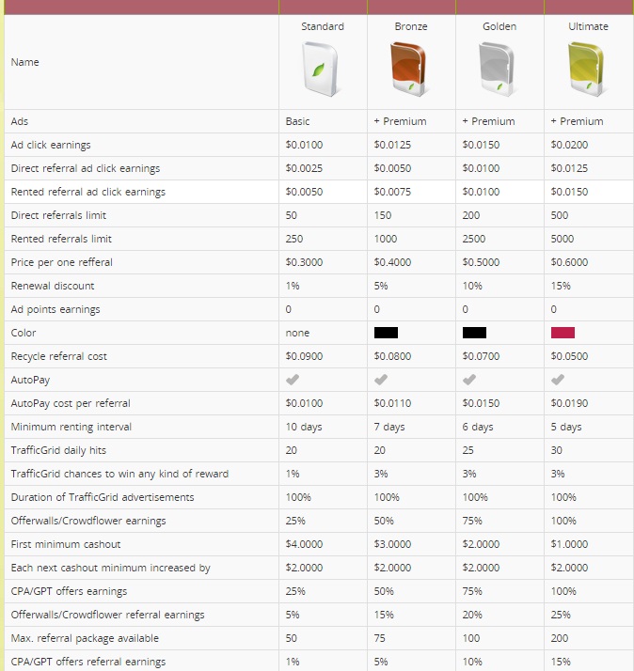The width and height of the screenshot is (634, 671).
Task: Pick the Ultimate plan's crimson color swatch
Action: [x=563, y=333]
